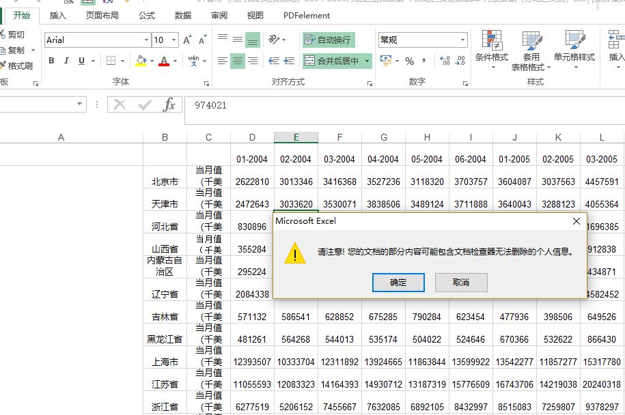
Task: Open Conditional Formatting (条件格式)
Action: tap(492, 49)
